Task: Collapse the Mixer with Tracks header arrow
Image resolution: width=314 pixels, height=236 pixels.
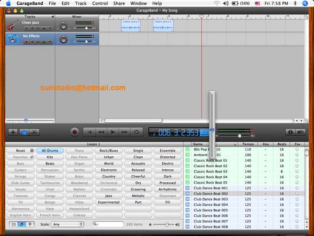Action: (52, 17)
